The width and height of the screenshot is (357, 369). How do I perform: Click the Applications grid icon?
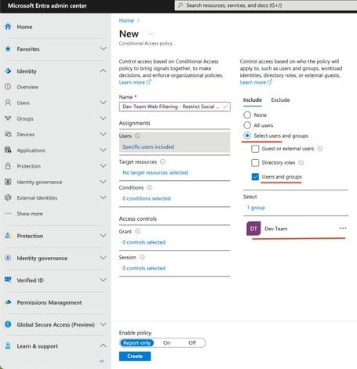8,150
